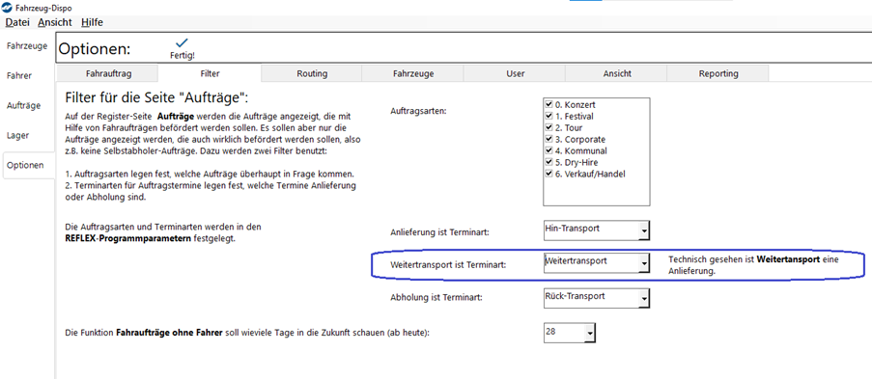
Task: Open the Datei menu
Action: [16, 23]
